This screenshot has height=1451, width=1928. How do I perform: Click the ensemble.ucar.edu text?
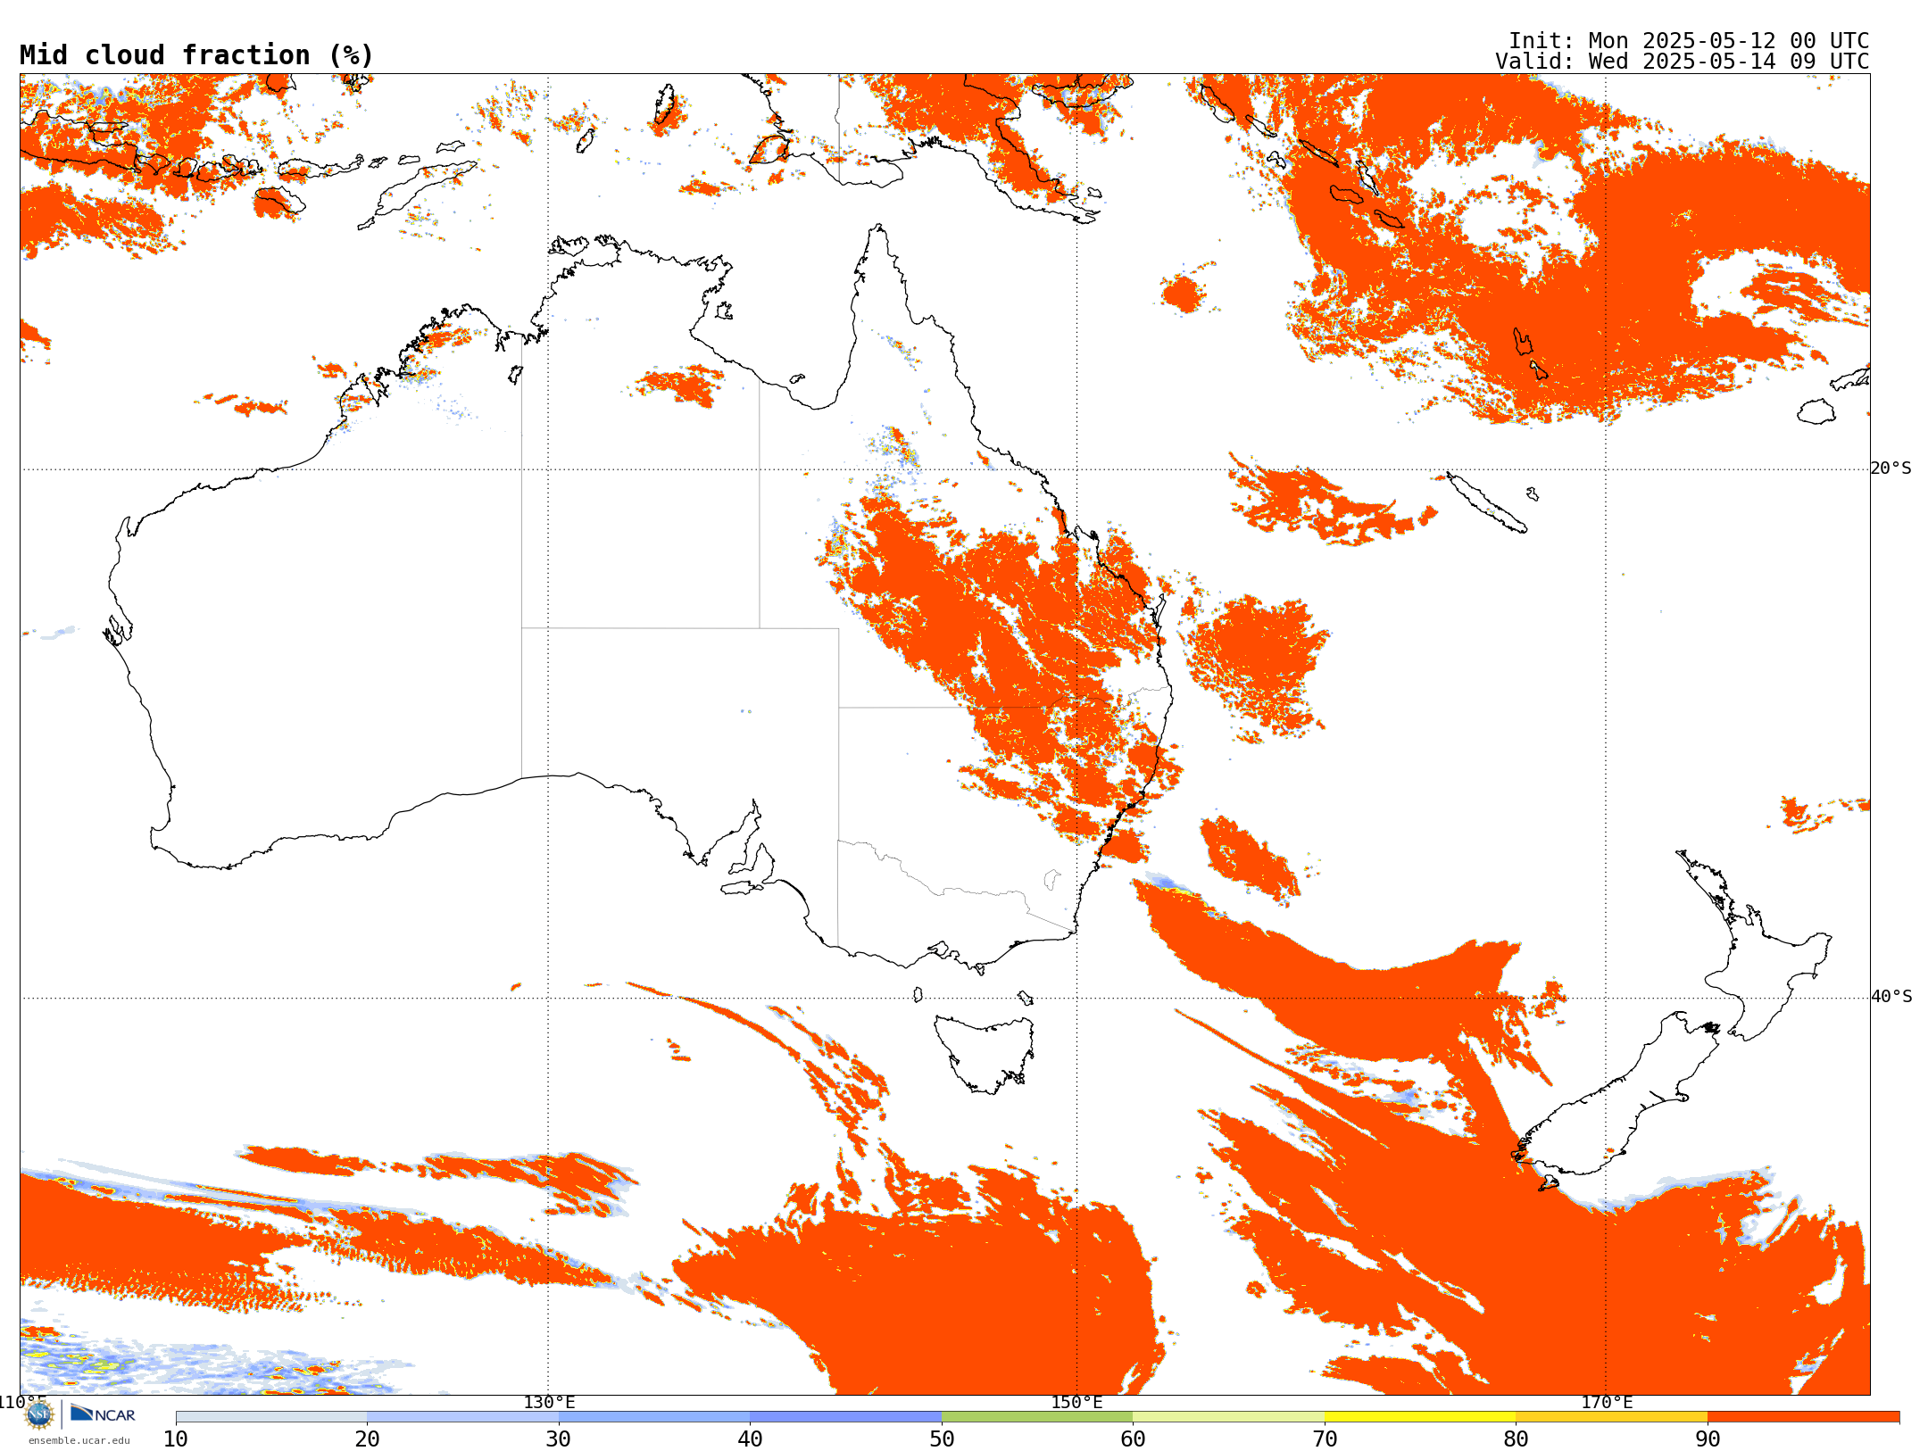coord(79,1440)
